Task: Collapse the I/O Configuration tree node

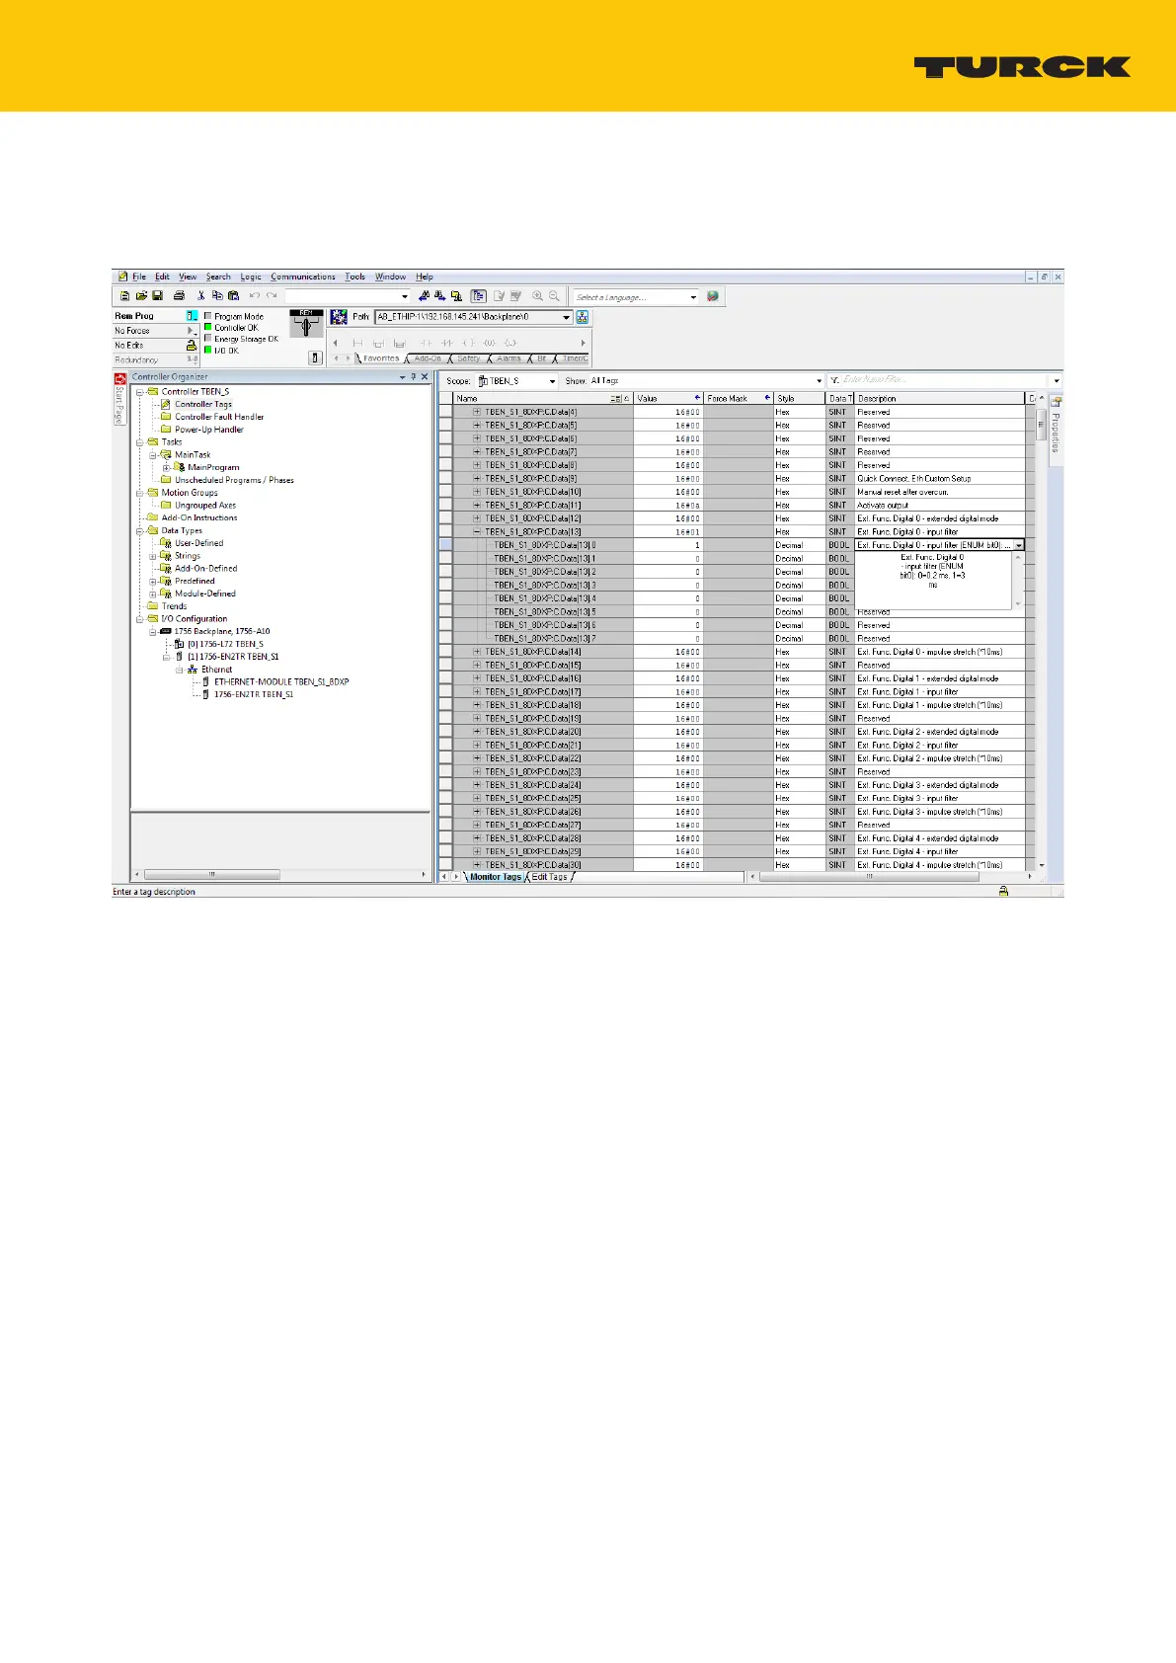Action: (x=140, y=619)
